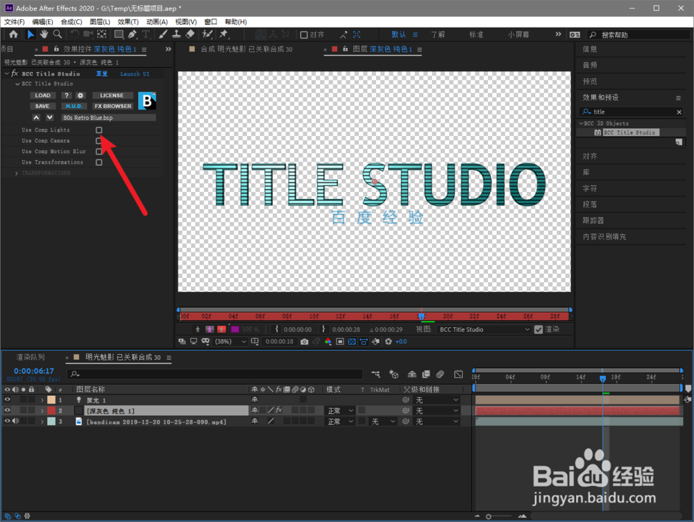
Task: Toggle the transparency grid icon
Action: [351, 342]
